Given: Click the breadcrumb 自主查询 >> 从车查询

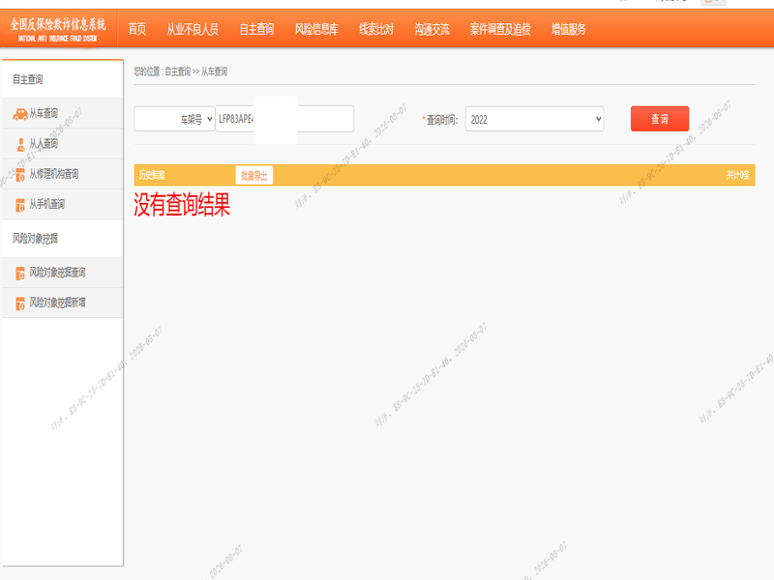Looking at the screenshot, I should [196, 72].
